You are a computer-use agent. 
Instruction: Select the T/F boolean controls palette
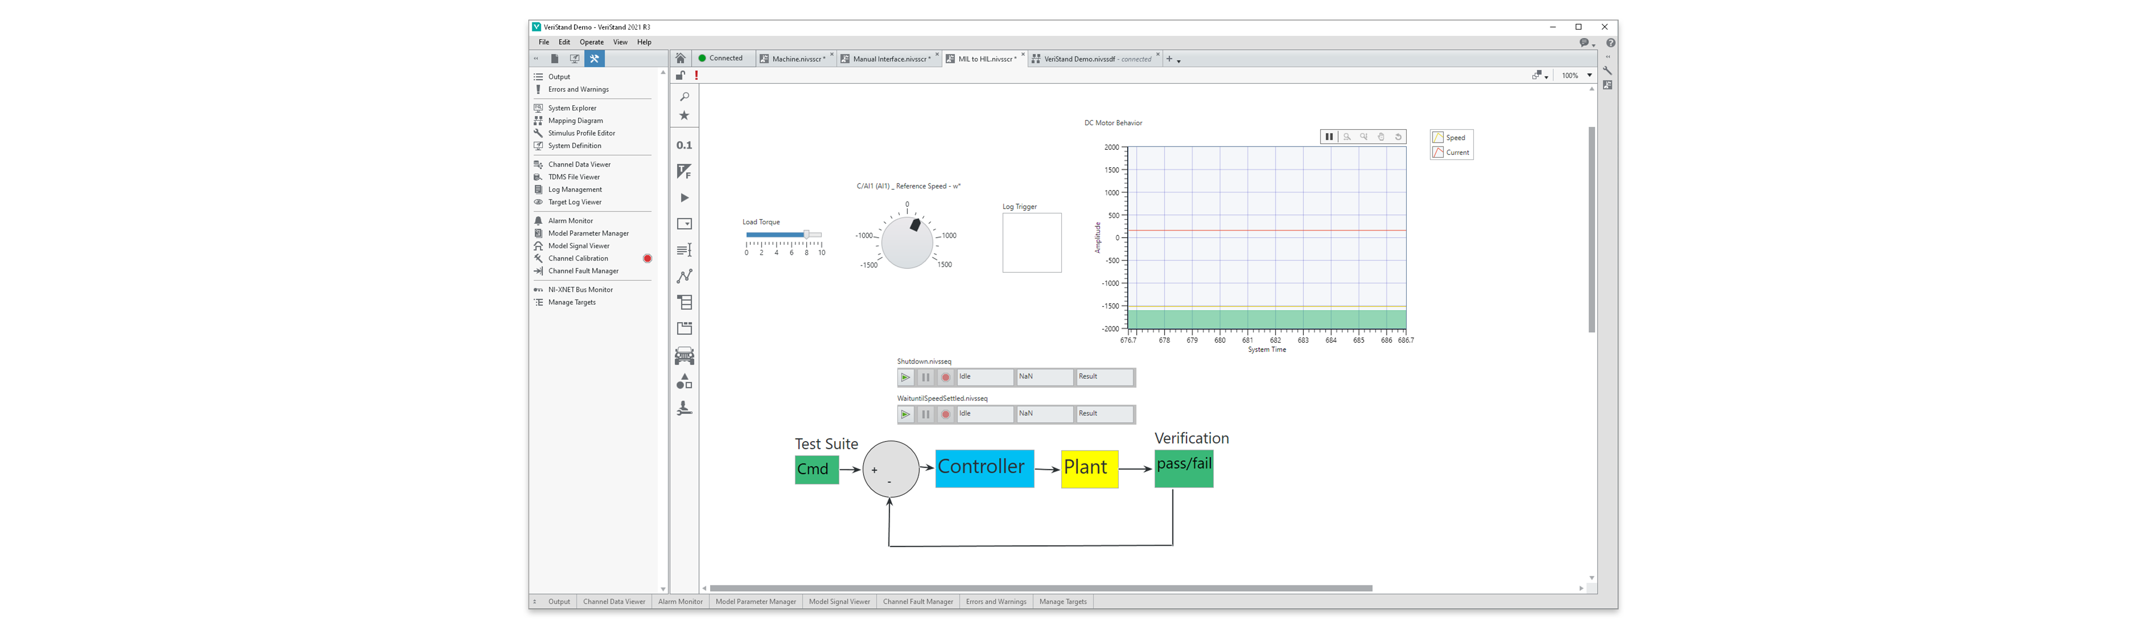[x=684, y=172]
